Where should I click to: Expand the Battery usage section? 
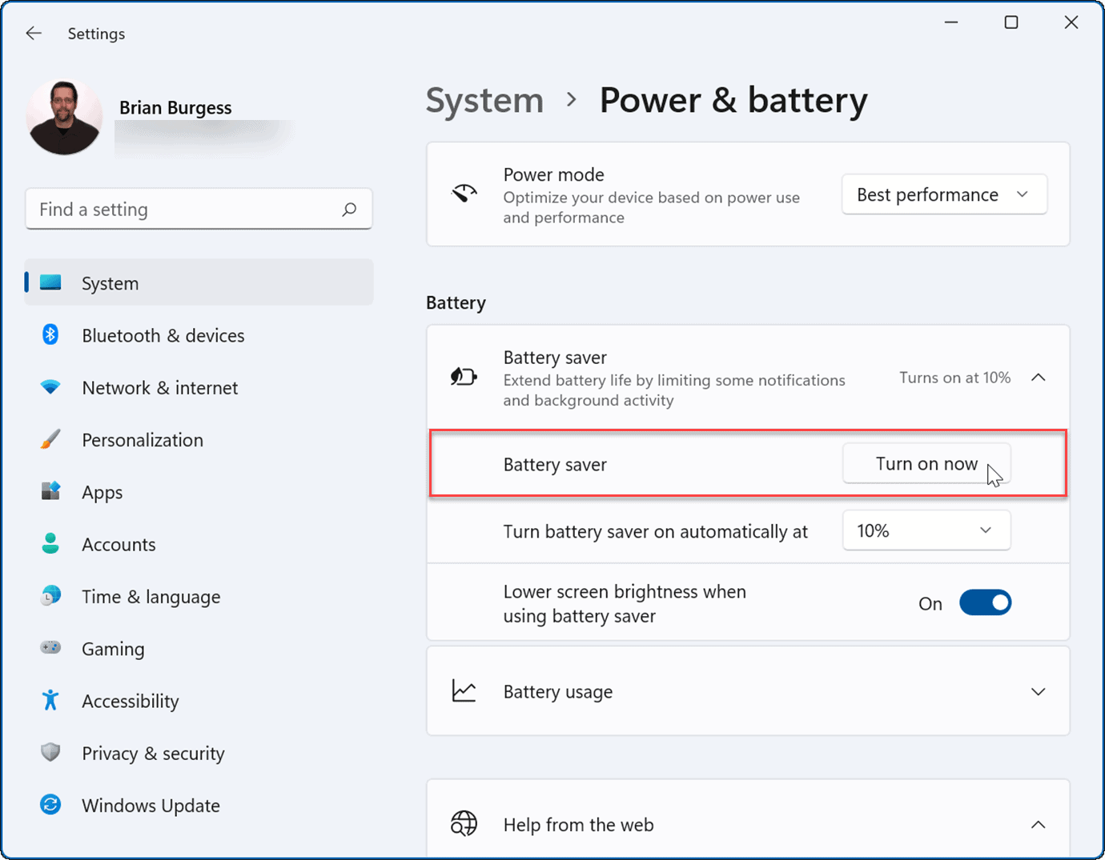click(x=1039, y=691)
